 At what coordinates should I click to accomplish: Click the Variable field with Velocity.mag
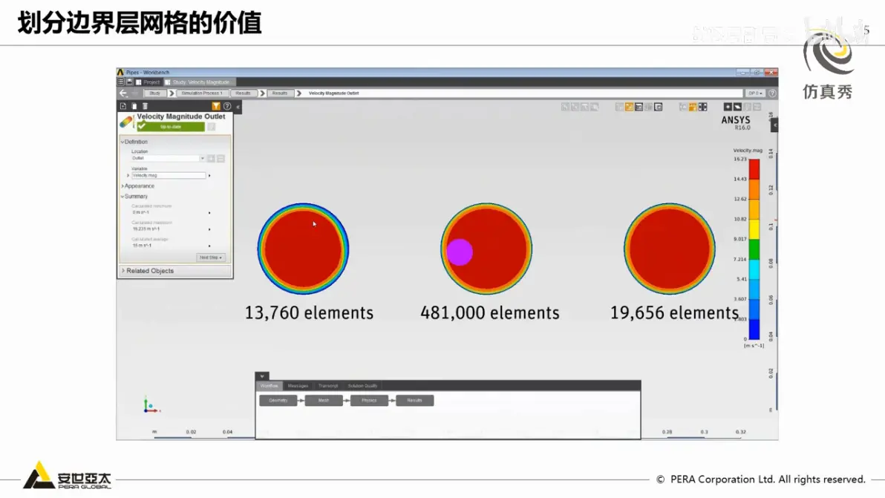point(169,175)
